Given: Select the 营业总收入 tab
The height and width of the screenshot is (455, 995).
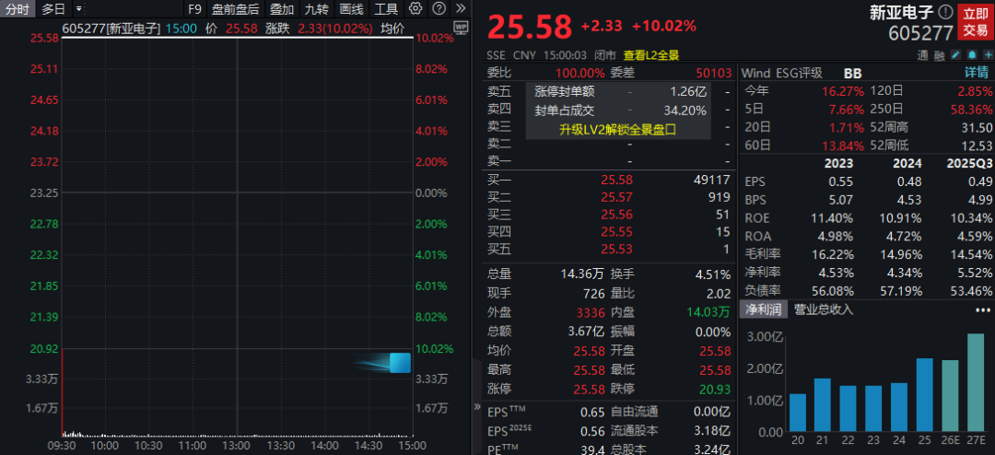Looking at the screenshot, I should tap(825, 309).
